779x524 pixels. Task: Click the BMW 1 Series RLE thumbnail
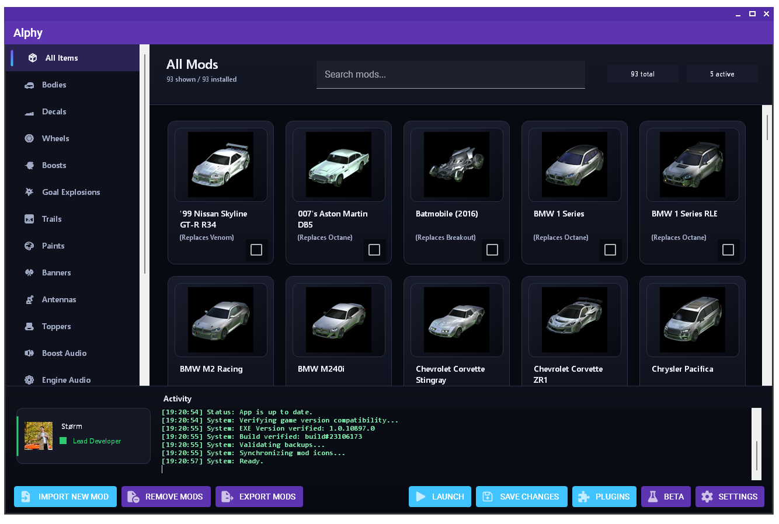click(x=693, y=165)
